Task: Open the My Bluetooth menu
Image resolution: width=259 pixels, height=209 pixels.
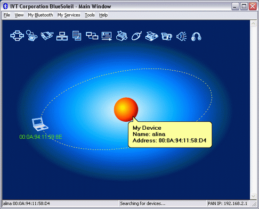Action: pos(40,15)
